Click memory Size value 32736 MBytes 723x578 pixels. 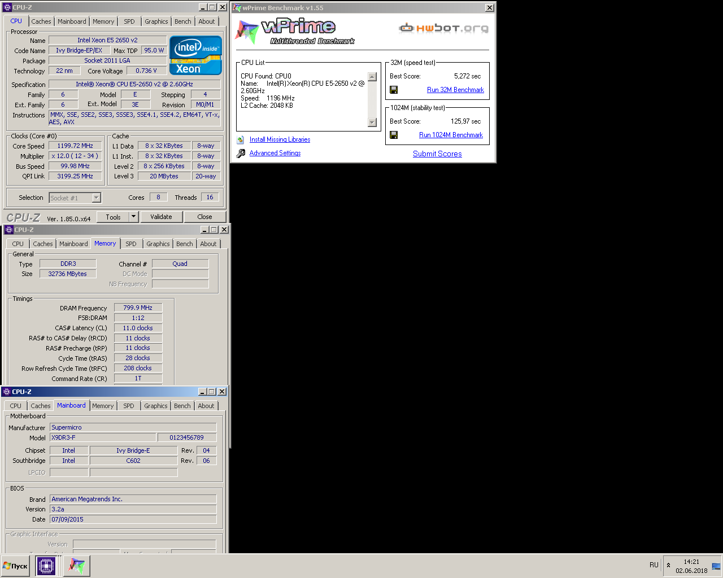tap(68, 274)
